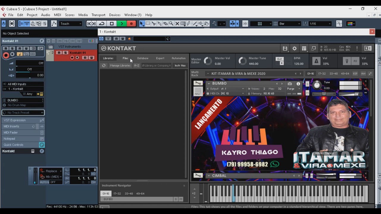Open multi rack name dropdown arrow
Viewport: 381px width, 214px height.
pos(208,73)
